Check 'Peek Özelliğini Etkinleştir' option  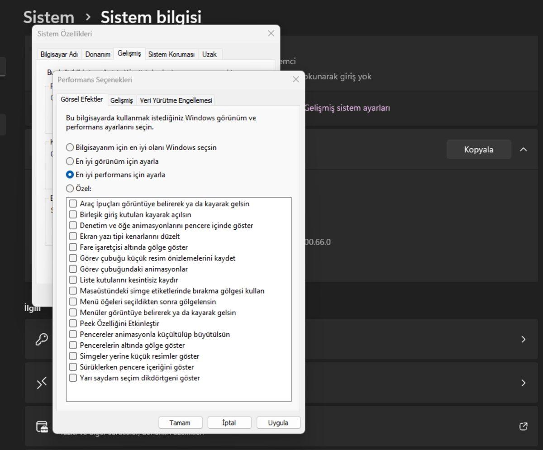[73, 323]
